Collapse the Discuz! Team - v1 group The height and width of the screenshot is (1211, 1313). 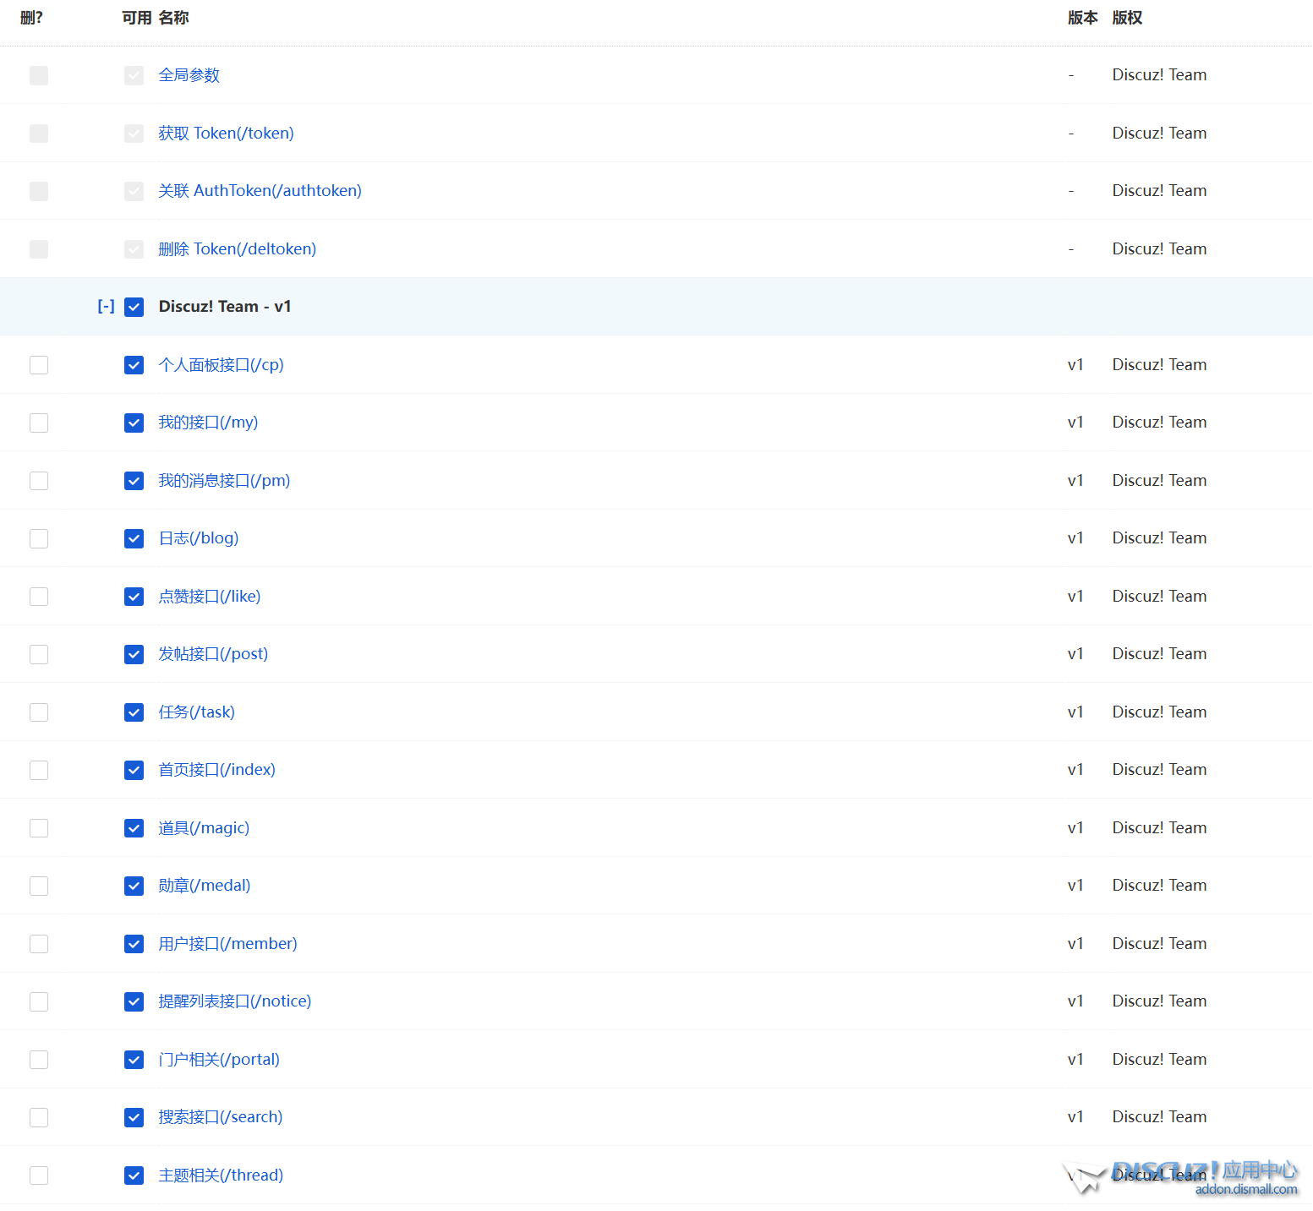coord(106,307)
